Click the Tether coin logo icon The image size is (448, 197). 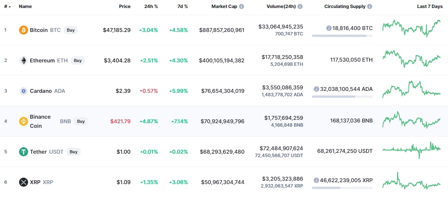[24, 151]
